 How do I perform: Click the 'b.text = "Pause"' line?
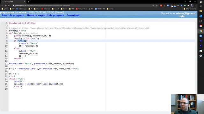(x=28, y=43)
